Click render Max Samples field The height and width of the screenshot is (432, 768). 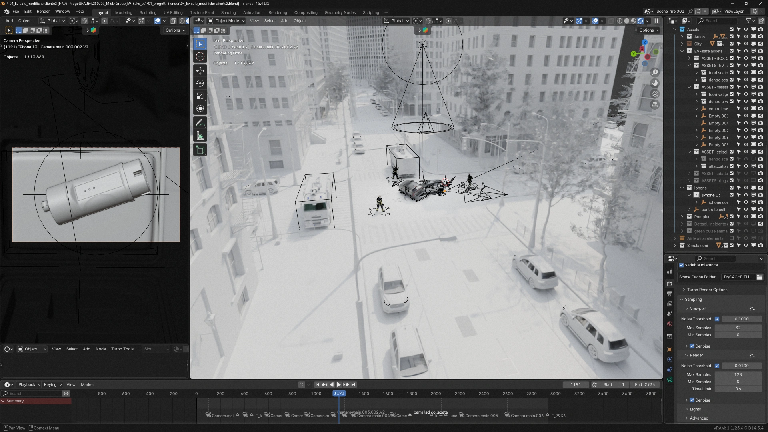click(x=738, y=375)
